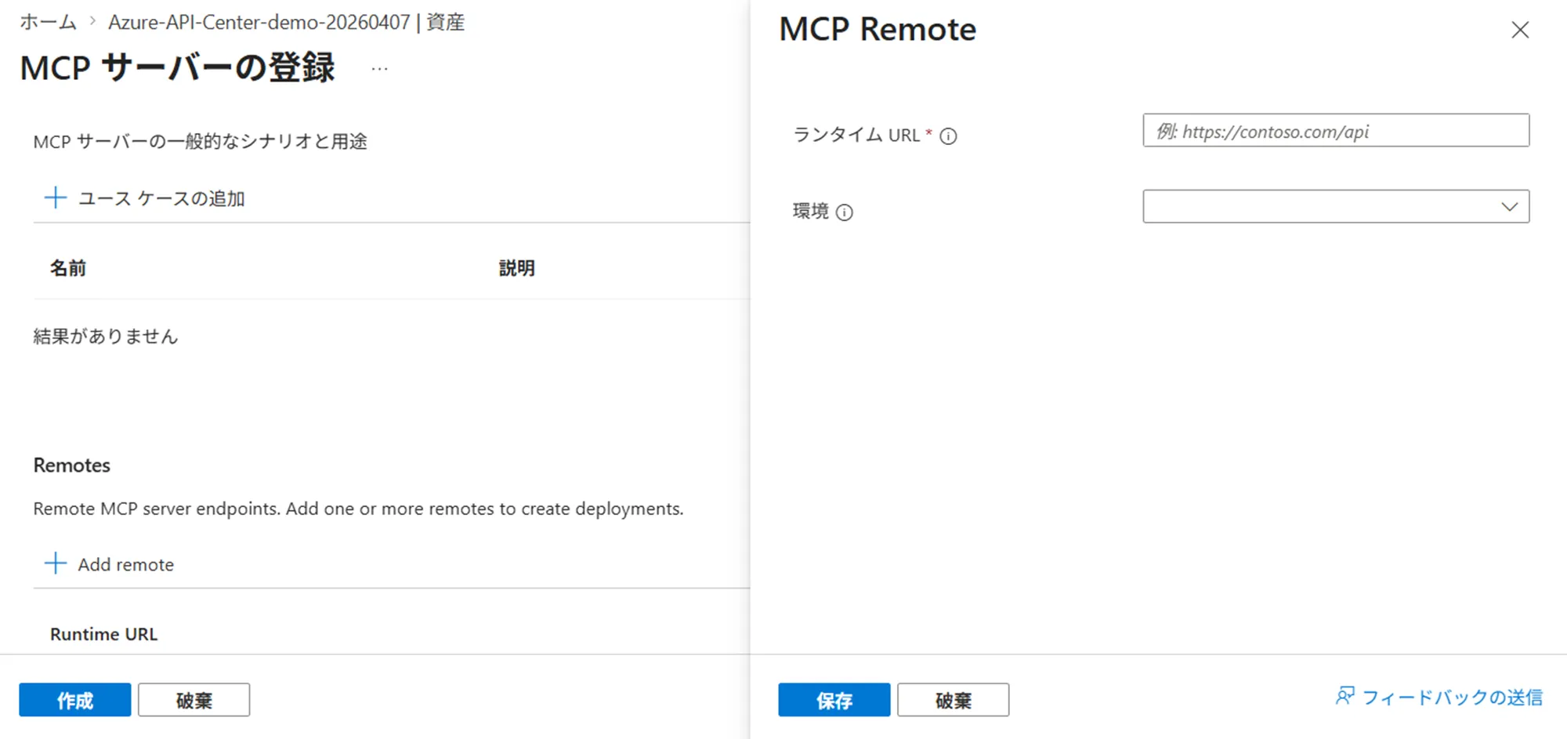Screen dimensions: 1567x739
Task: Click 破棄 in the MCP Remote panel
Action: coord(953,700)
